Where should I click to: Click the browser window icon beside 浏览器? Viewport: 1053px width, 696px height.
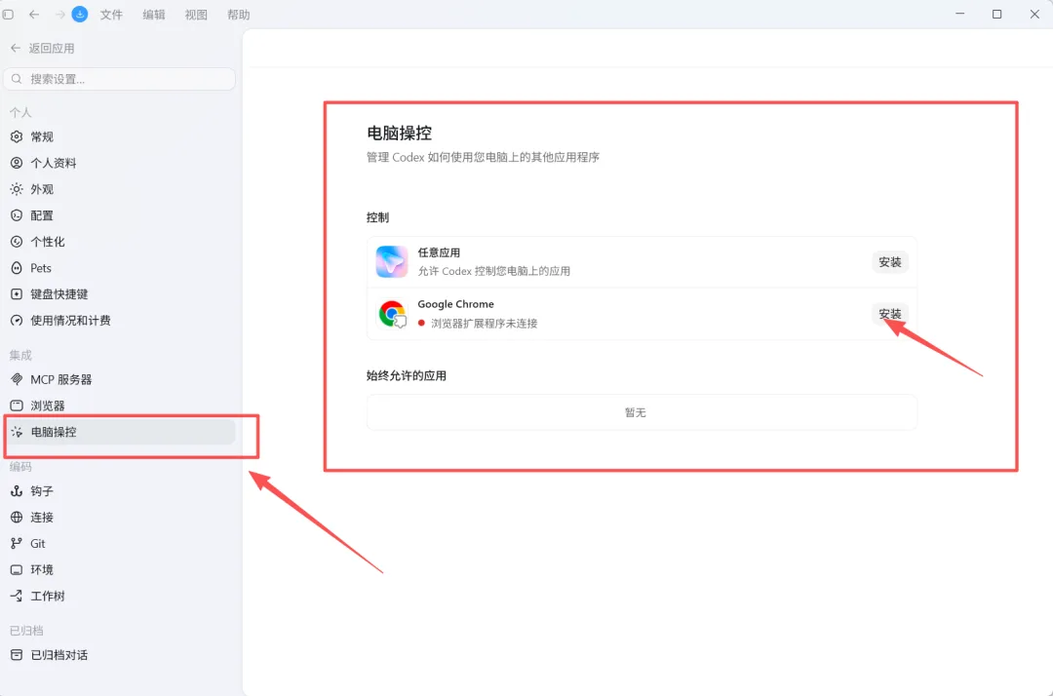(x=17, y=406)
